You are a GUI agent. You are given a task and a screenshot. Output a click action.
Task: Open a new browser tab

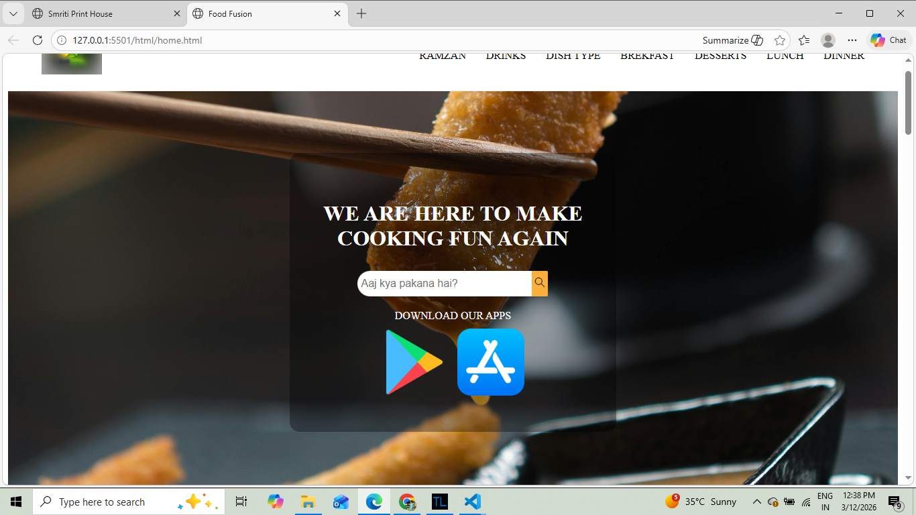tap(361, 13)
